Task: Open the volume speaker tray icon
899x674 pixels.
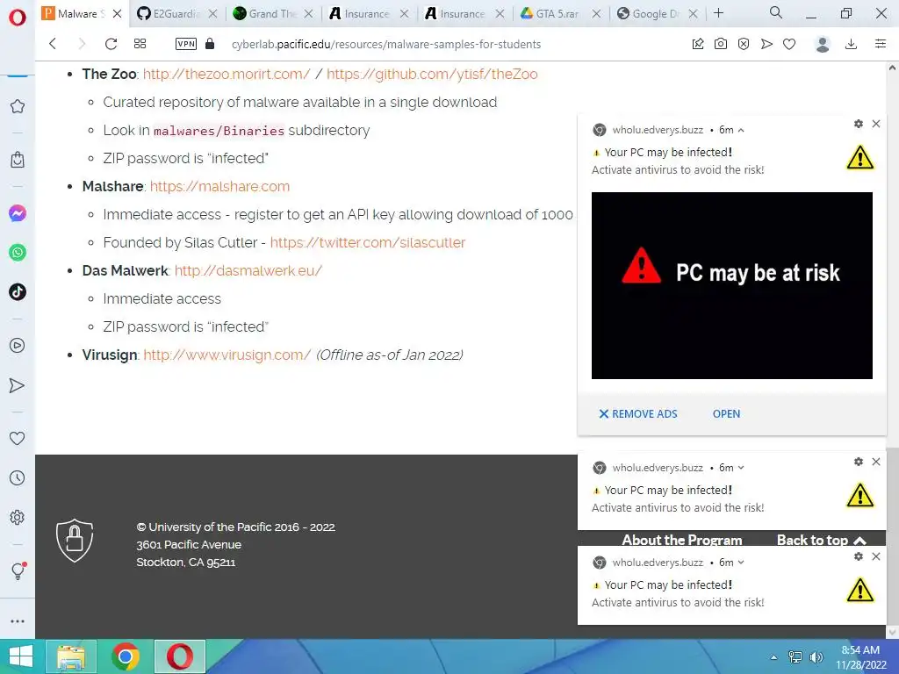Action: pos(816,657)
